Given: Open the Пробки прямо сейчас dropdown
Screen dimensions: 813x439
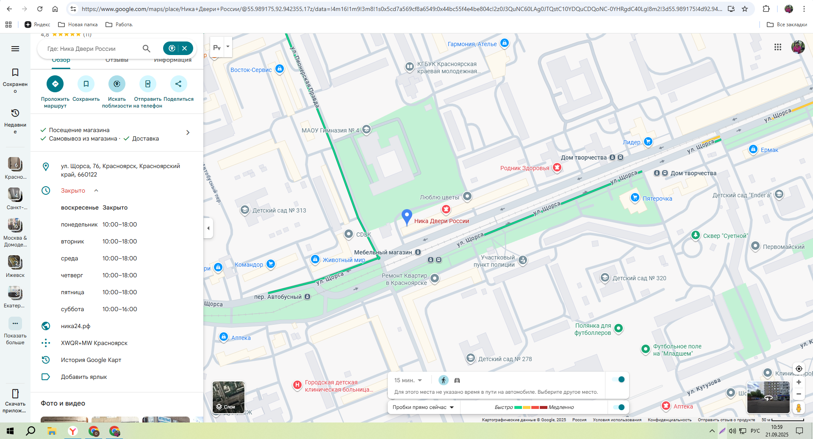Looking at the screenshot, I should point(423,407).
